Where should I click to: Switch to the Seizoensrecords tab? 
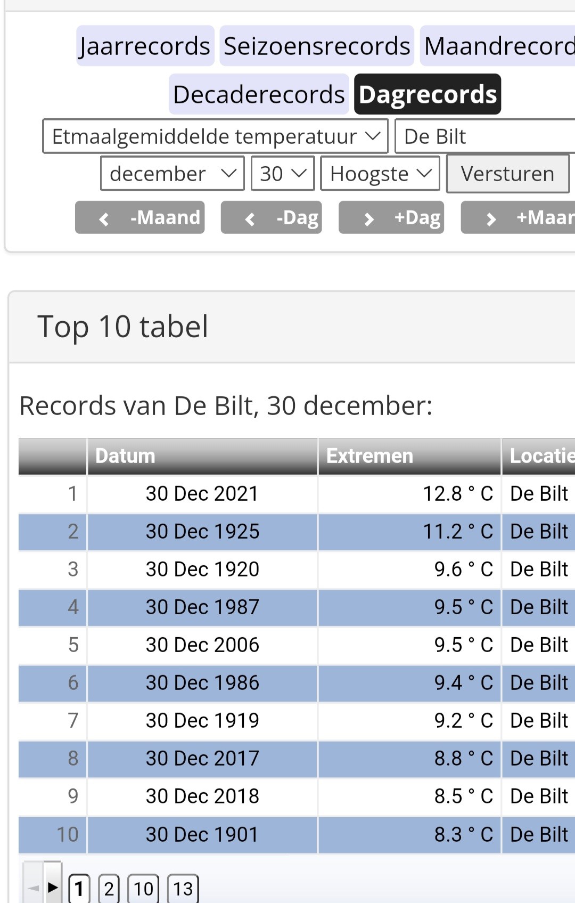(x=317, y=46)
